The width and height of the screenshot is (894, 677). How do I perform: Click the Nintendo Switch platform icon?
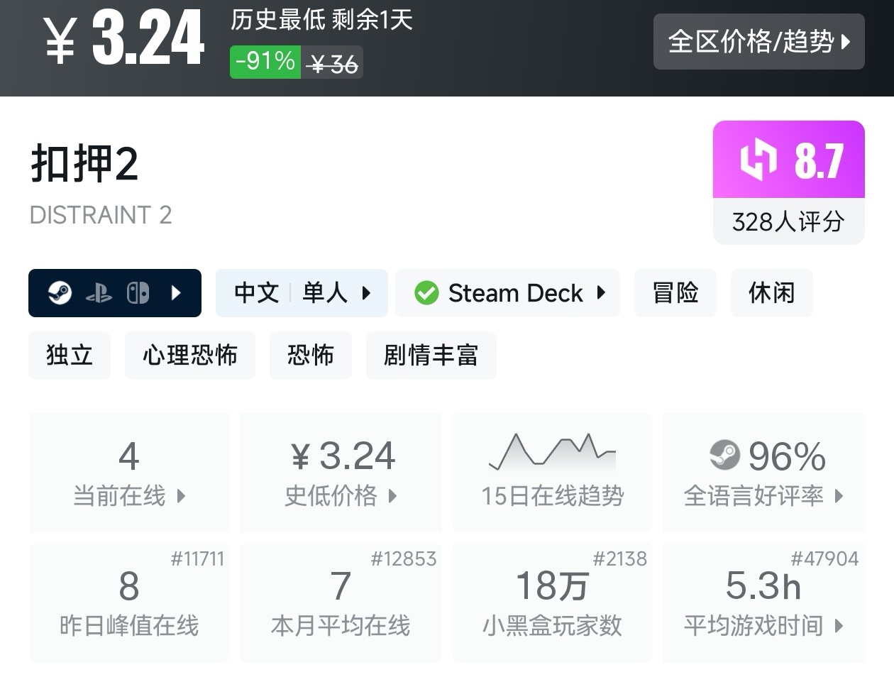click(138, 292)
